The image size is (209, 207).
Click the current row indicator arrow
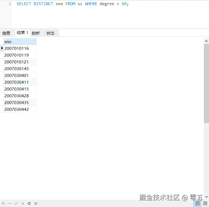(x=2, y=48)
